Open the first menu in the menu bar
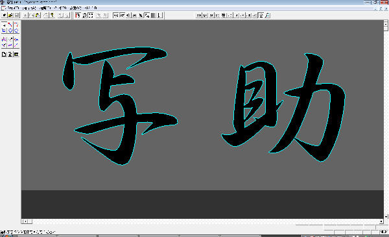Image resolution: width=389 pixels, height=237 pixels. coord(14,8)
